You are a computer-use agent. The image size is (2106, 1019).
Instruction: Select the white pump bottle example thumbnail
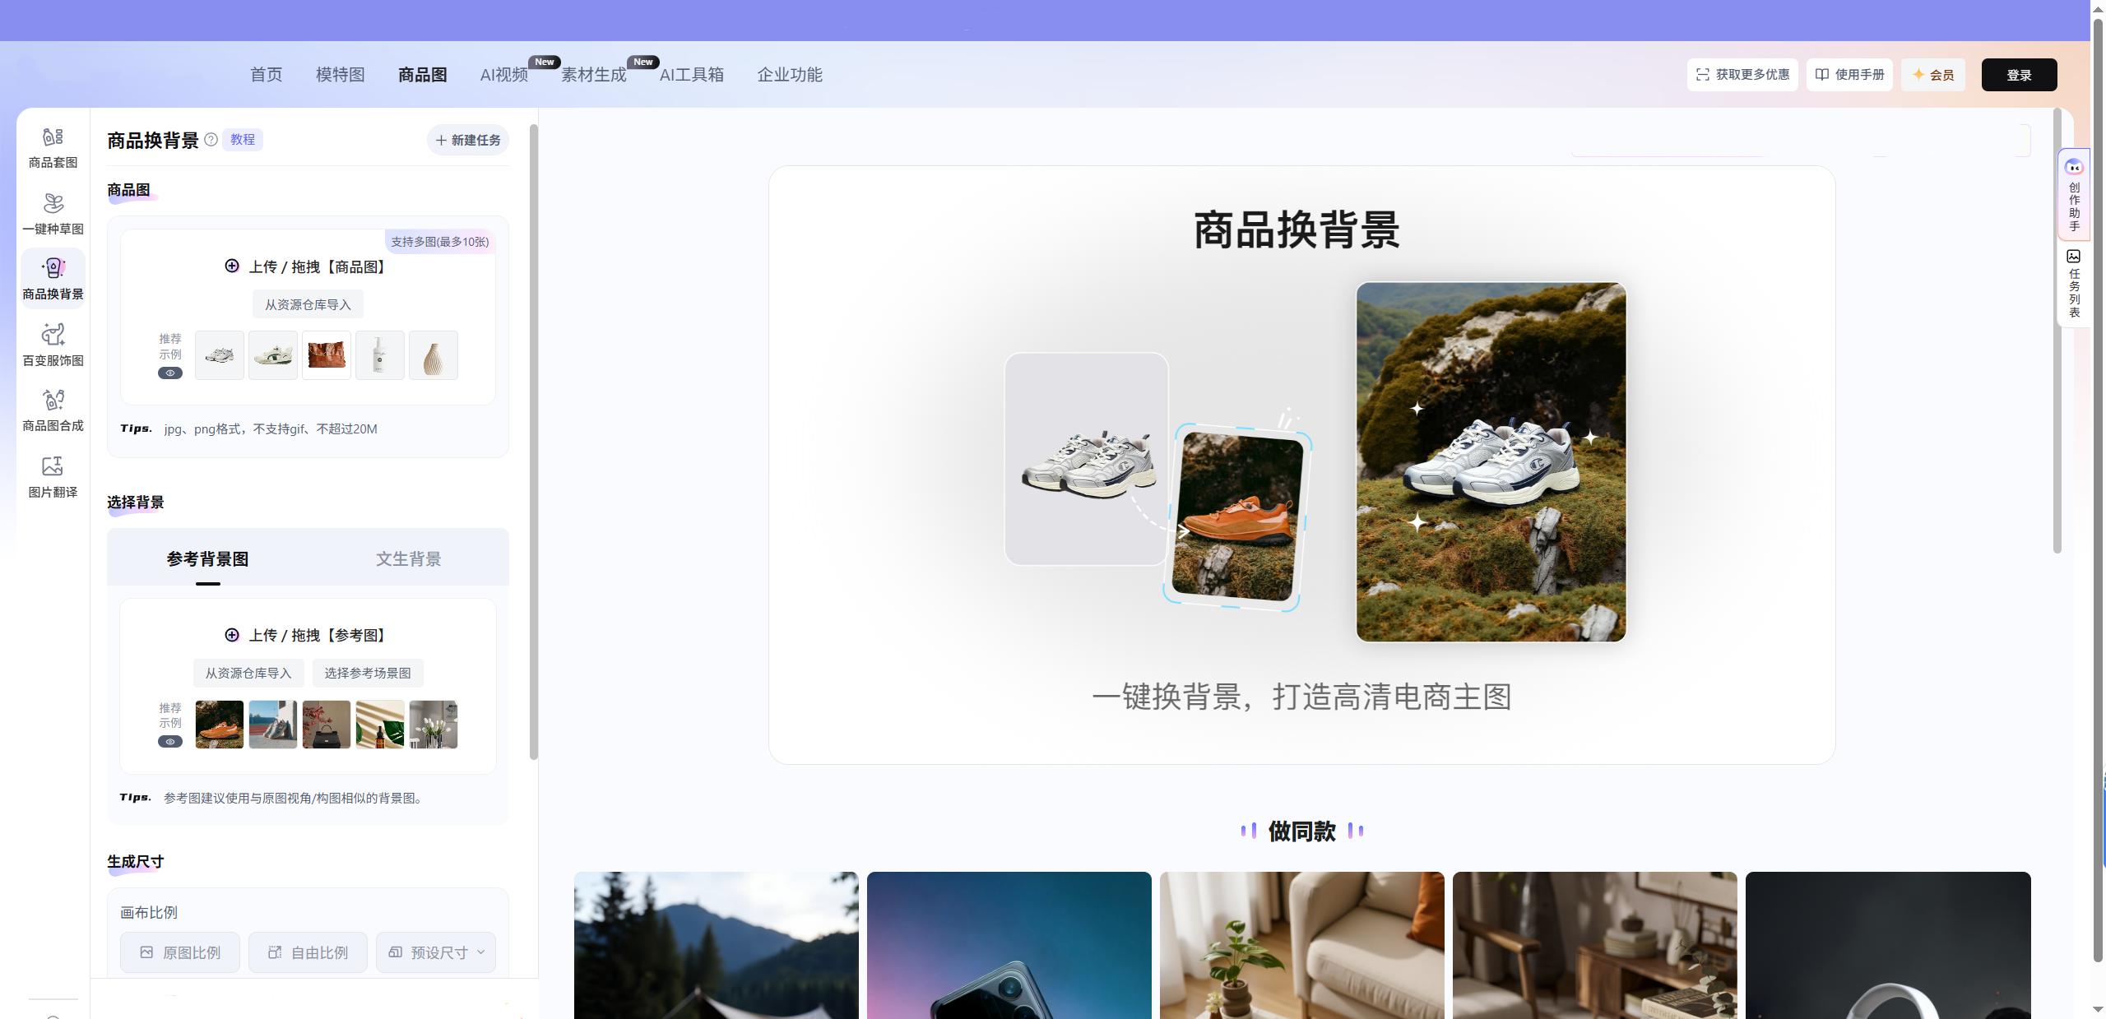[380, 355]
